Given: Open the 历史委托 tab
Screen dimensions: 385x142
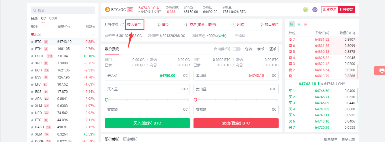Looking at the screenshot, I should (x=130, y=139).
